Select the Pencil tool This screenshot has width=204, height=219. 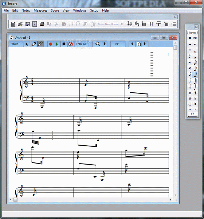click(x=40, y=44)
